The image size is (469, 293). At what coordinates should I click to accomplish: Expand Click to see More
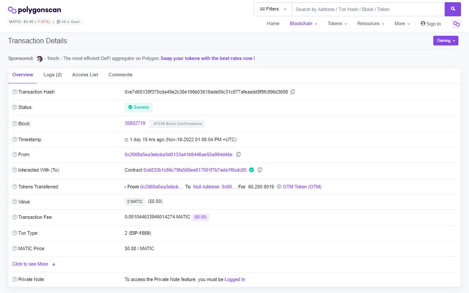click(x=34, y=264)
